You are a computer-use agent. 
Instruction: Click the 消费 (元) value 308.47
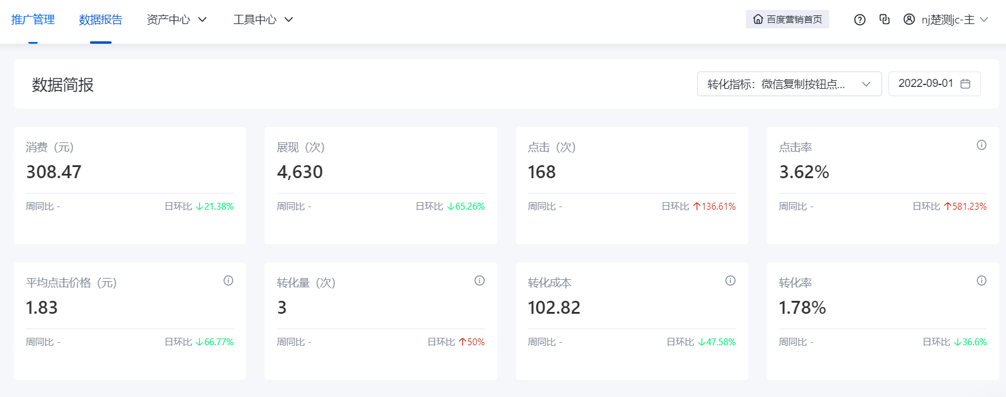(54, 172)
